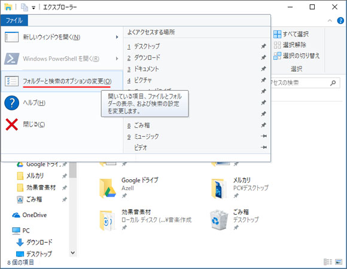Open the 効果音素材 folder icon in content pane
Viewport: 347px width, 269px height.
click(107, 220)
